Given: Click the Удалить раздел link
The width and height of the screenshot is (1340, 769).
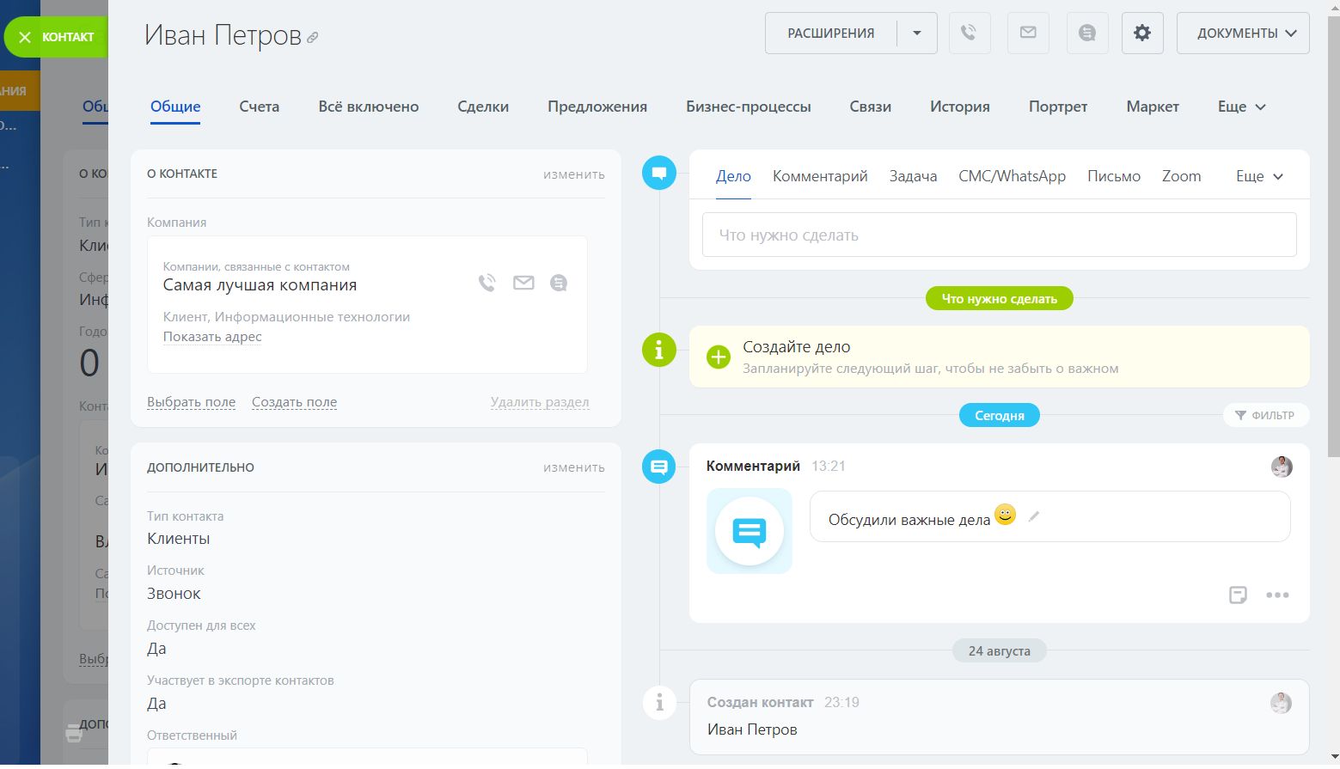Looking at the screenshot, I should tap(540, 402).
